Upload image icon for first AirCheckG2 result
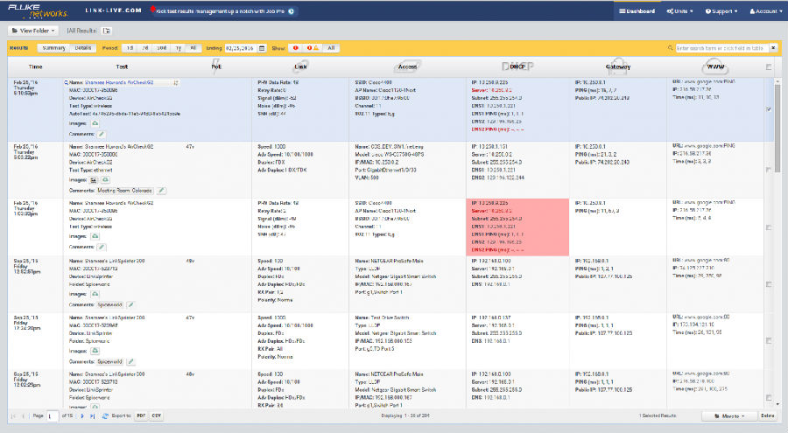 (95, 123)
